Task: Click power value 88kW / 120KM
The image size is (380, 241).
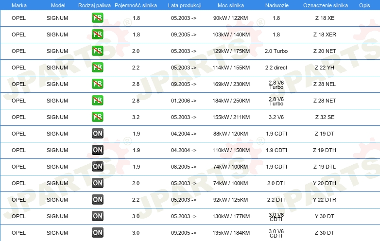Action: pos(231,134)
